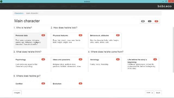Click 'Religious ideas, political views' description
This screenshot has width=174, height=98.
pyautogui.click(x=67, y=65)
